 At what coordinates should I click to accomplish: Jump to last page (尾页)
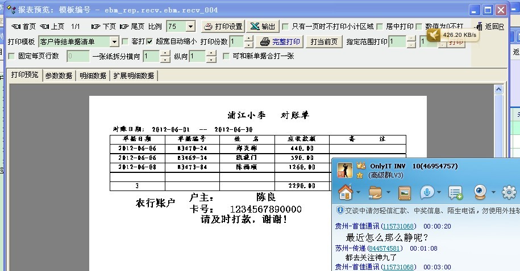coord(132,27)
